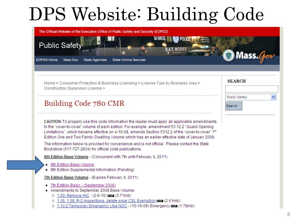The height and width of the screenshot is (220, 293).
Task: Click State Online Services in the navigation bar
Action: [129, 60]
